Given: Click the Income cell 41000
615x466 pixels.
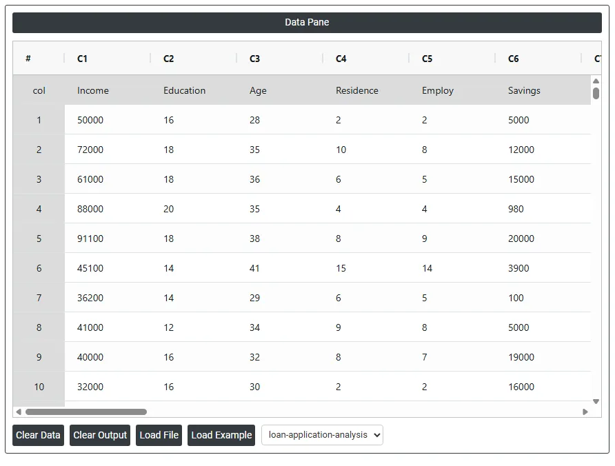Looking at the screenshot, I should pos(108,327).
